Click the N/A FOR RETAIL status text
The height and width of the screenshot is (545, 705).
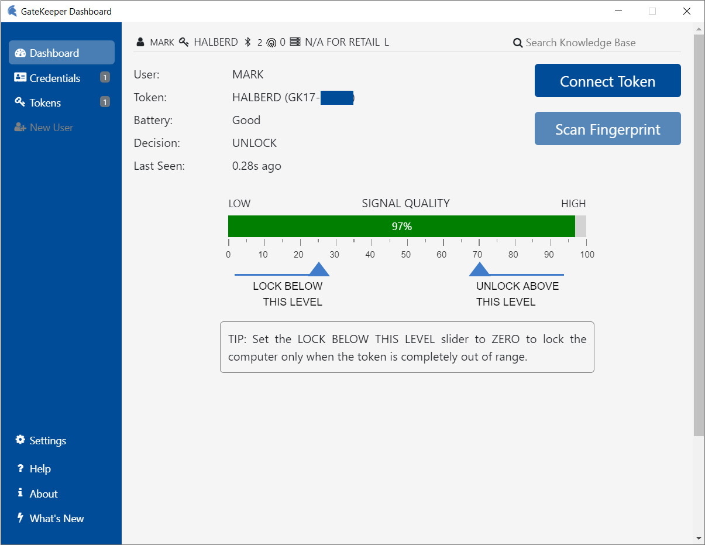pos(342,42)
